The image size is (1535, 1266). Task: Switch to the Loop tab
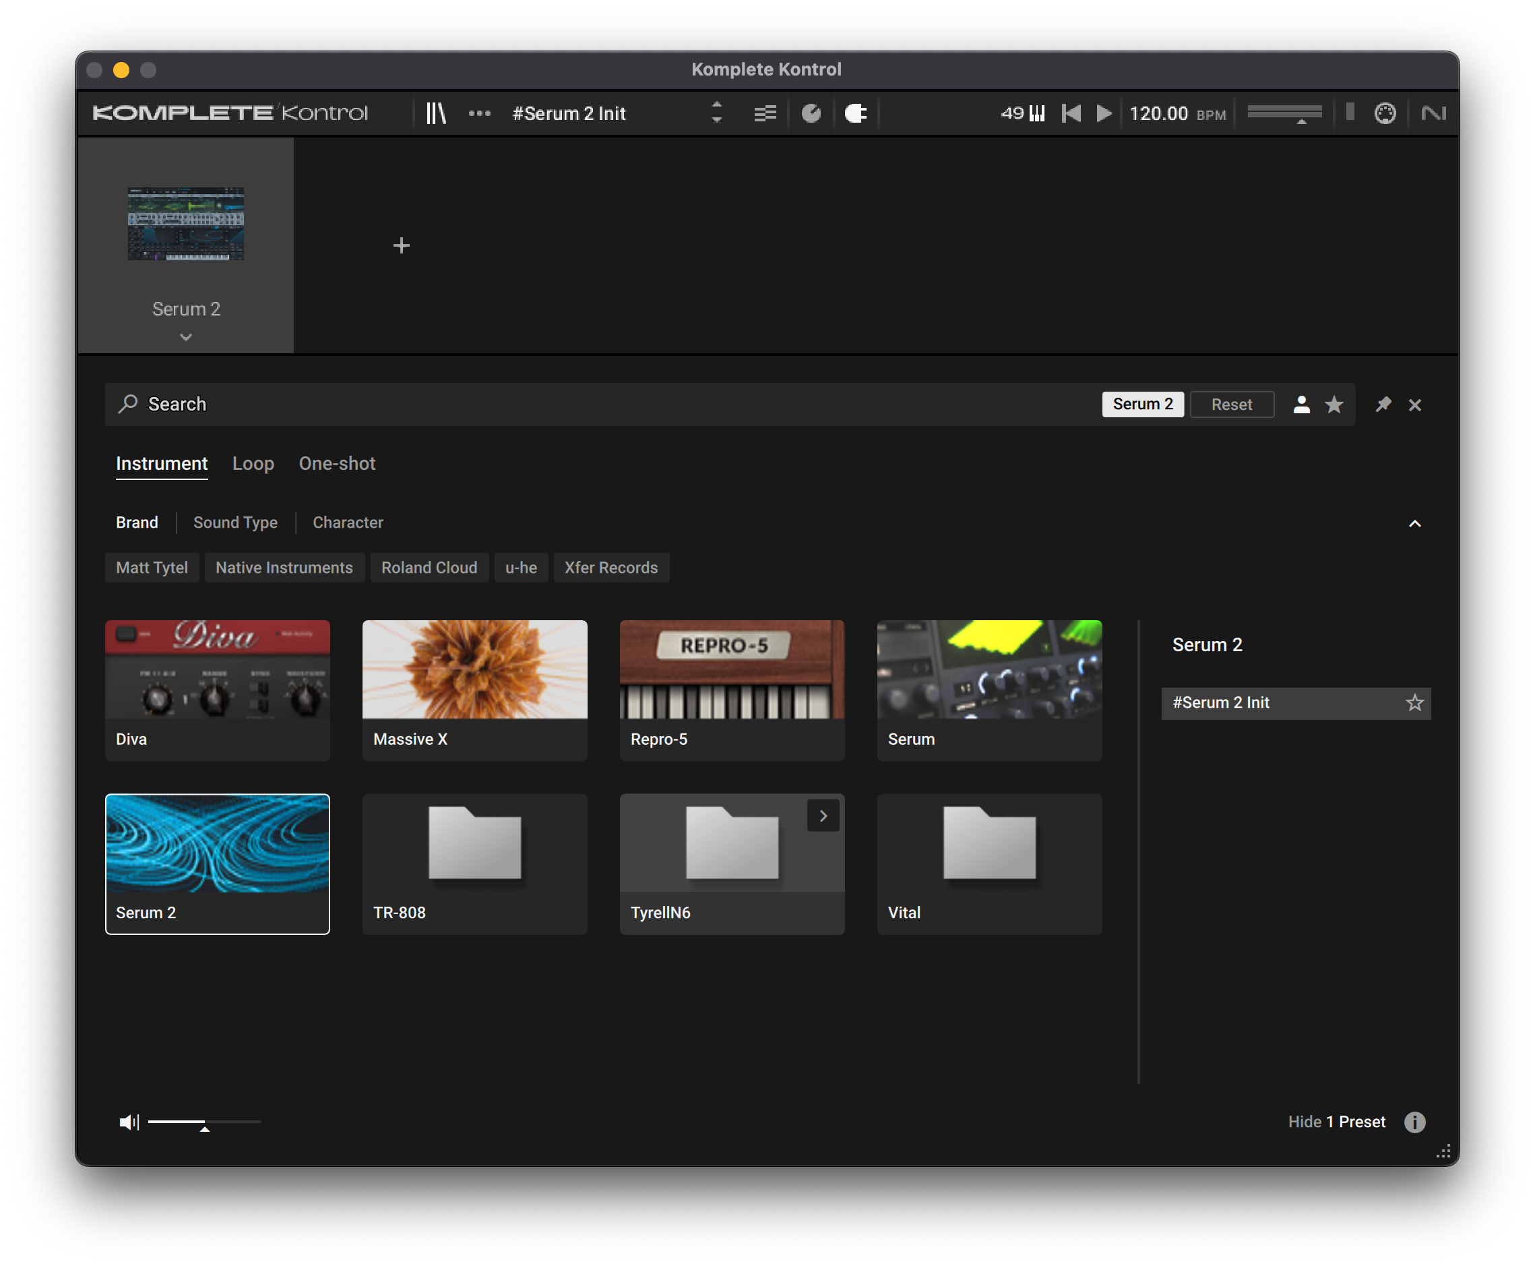[253, 464]
